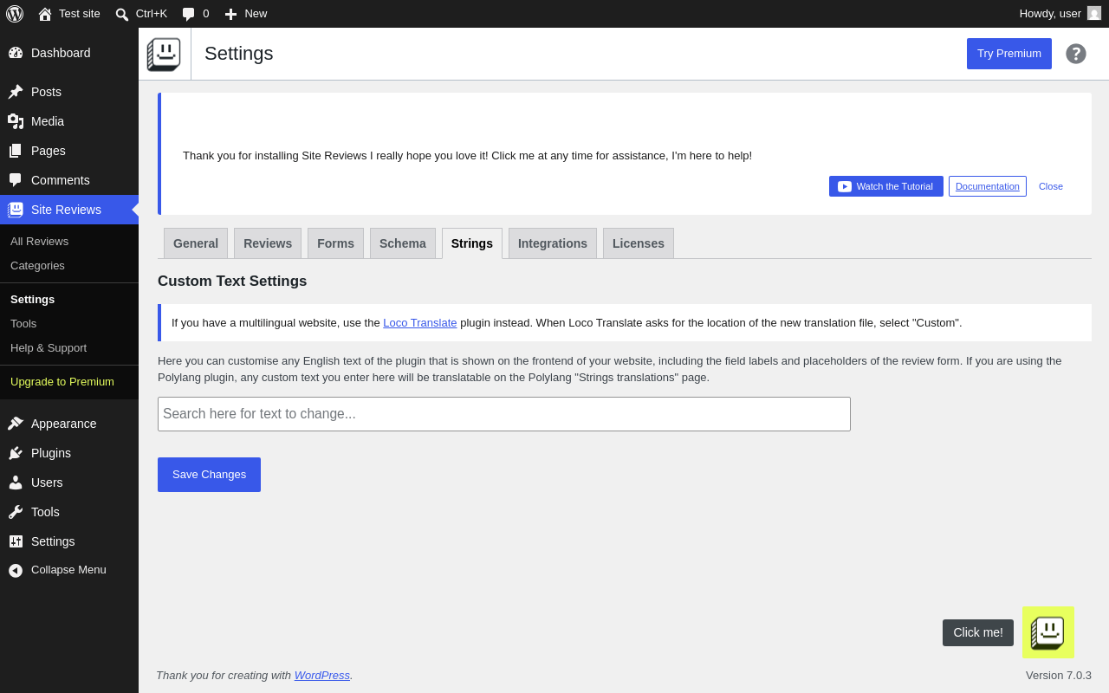Viewport: 1109px width, 693px height.
Task: Open the Schema tab
Action: pyautogui.click(x=403, y=243)
